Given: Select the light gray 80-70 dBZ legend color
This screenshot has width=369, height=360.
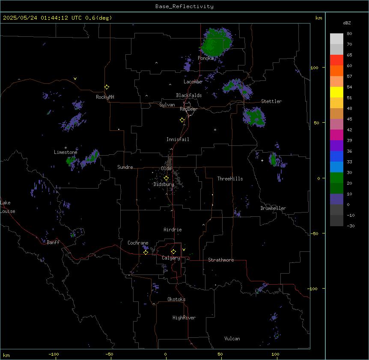Looking at the screenshot, I should tap(336, 39).
